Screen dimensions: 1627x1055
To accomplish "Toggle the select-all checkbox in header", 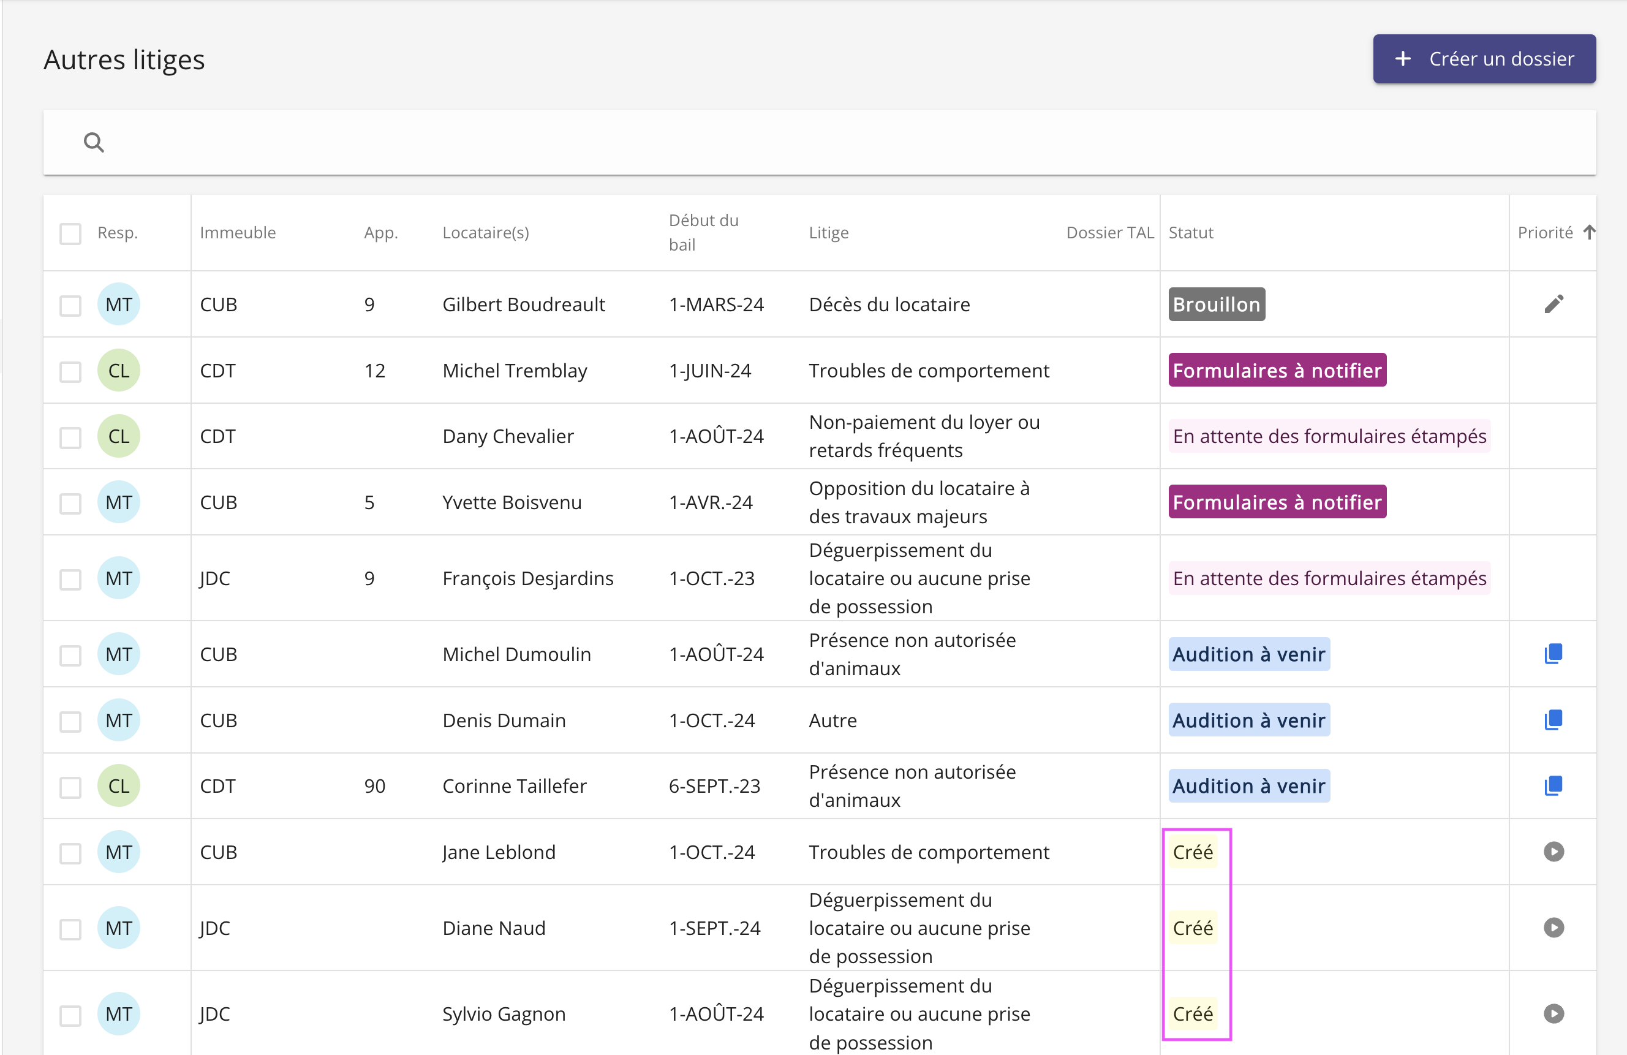I will pos(70,233).
